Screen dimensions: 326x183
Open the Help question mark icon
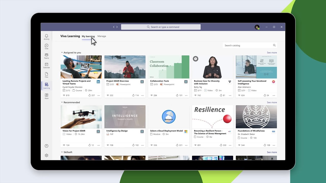pyautogui.click(x=46, y=146)
